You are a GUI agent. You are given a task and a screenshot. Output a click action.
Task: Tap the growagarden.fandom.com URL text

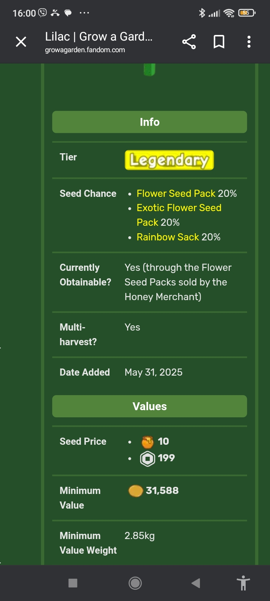85,50
